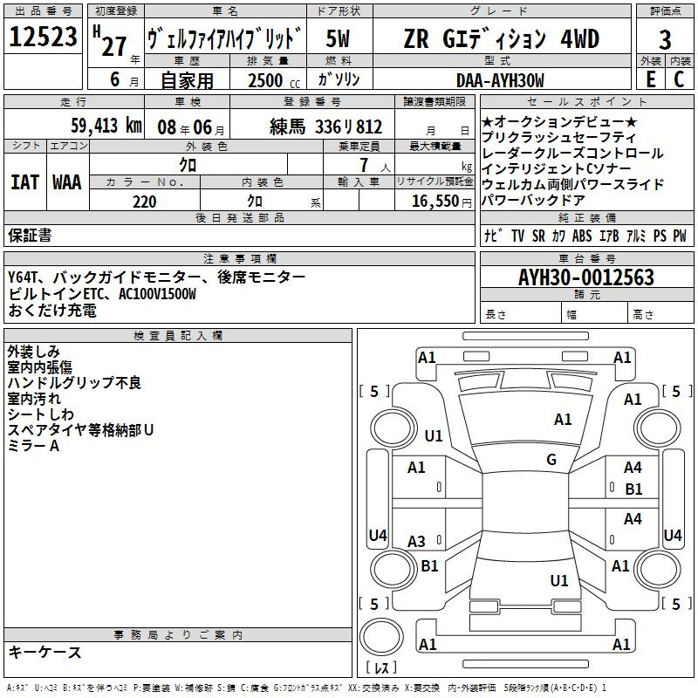Image resolution: width=698 pixels, height=698 pixels.
Task: Select the U1 mark on rear hatch
Action: tap(559, 580)
